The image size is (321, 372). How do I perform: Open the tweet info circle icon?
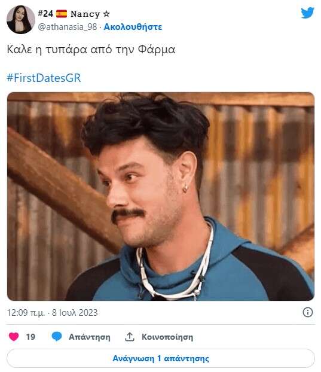pos(308,312)
